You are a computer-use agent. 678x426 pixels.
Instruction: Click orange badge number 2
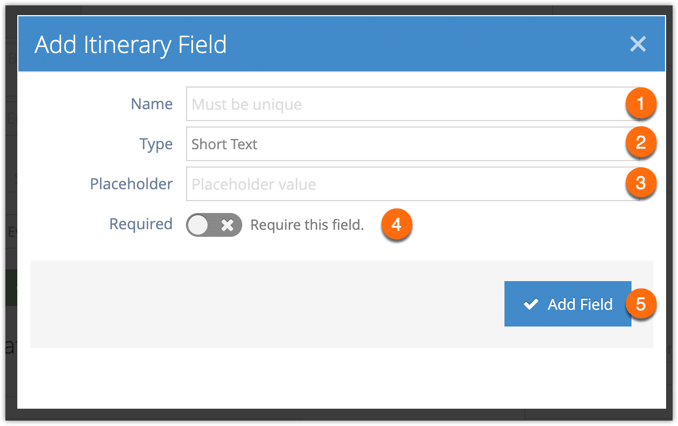pyautogui.click(x=641, y=143)
